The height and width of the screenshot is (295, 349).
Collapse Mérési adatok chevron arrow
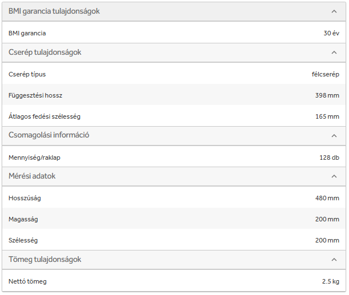coord(334,177)
